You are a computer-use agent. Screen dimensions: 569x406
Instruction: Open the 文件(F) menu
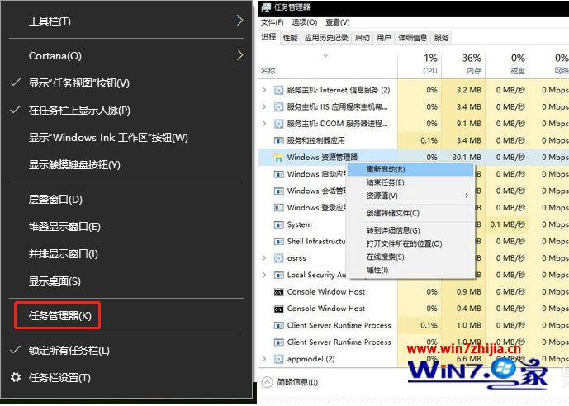[272, 22]
